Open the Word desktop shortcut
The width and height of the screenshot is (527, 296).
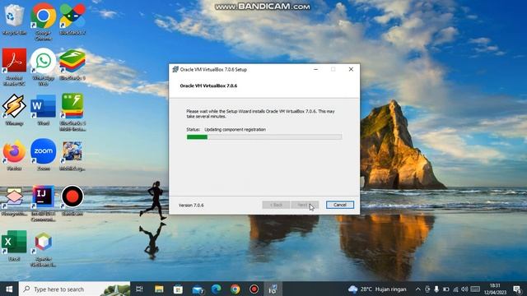(x=44, y=109)
